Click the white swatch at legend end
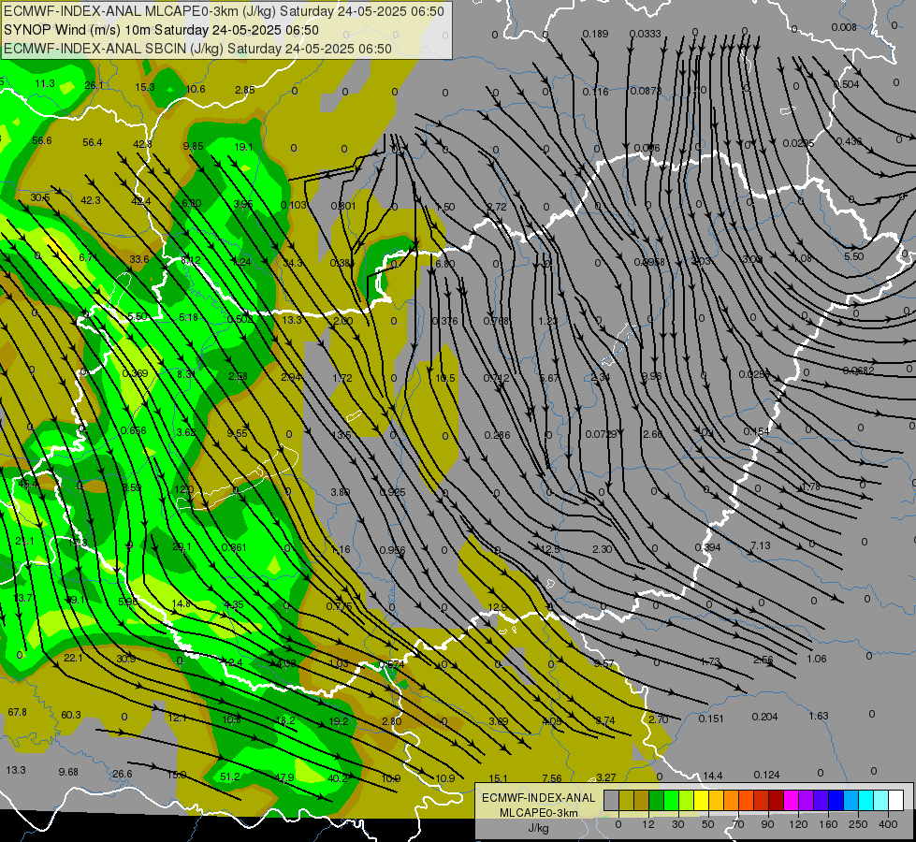 point(895,801)
